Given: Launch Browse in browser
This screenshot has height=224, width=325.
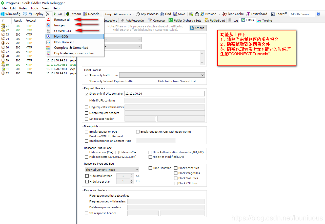Looking at the screenshot, I should coord(209,14).
